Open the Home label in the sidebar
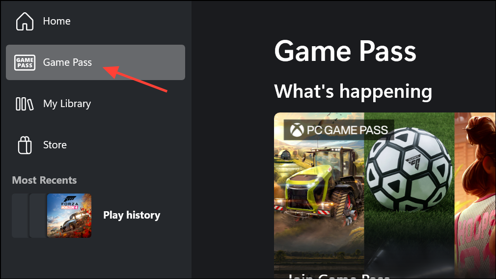This screenshot has height=279, width=496. (x=56, y=21)
